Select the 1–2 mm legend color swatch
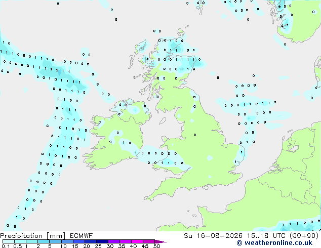This screenshot has height=248, width=321. [x=32, y=241]
